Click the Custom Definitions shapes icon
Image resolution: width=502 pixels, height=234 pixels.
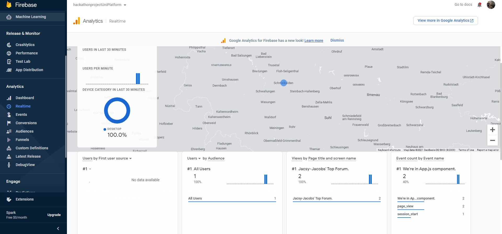[9, 148]
